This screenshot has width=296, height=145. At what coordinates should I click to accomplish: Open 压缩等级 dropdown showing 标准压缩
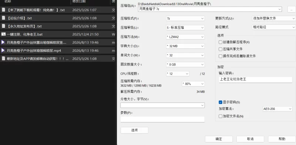[x=185, y=28]
